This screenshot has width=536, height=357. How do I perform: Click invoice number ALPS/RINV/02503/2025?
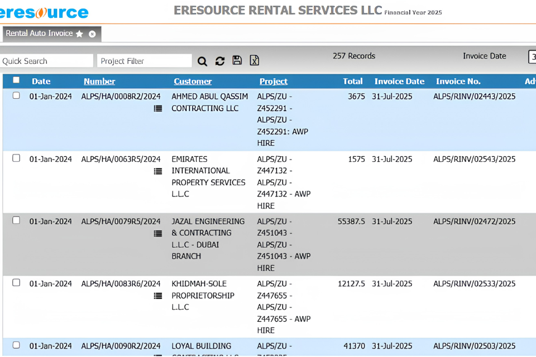click(475, 346)
